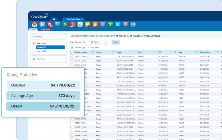Open the Payer column menu dots
The image size is (222, 140).
pos(134,52)
